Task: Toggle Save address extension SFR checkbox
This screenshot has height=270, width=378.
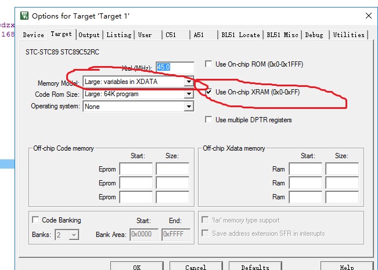Action: pos(205,233)
